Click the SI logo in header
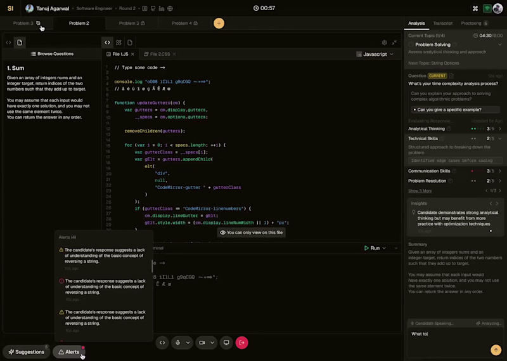The width and height of the screenshot is (507, 361). click(x=10, y=8)
